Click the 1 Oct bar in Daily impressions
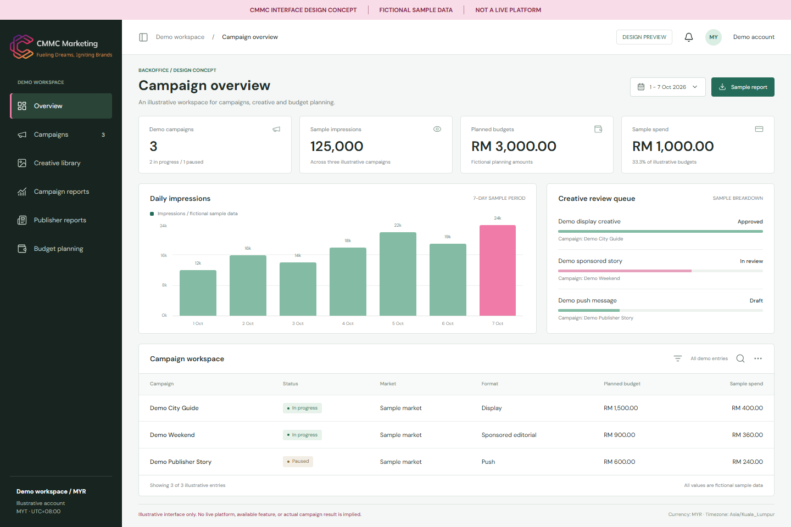 [x=198, y=293]
